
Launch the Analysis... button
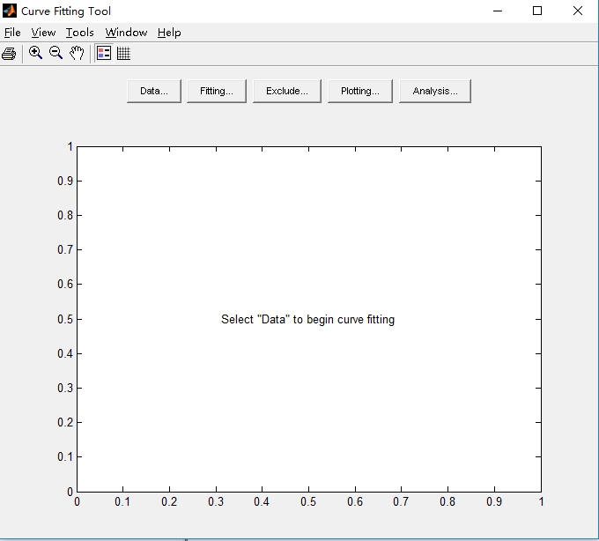tap(434, 91)
